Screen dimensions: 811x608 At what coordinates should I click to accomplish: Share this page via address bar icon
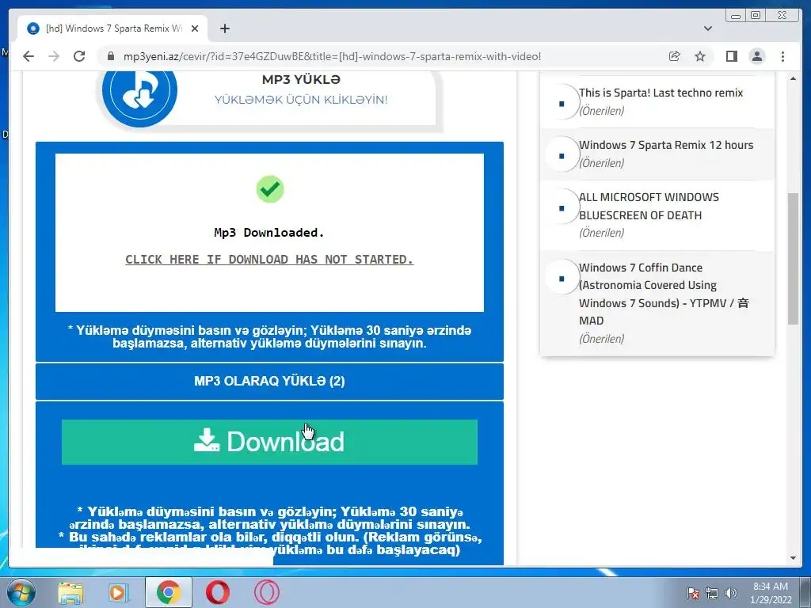pyautogui.click(x=675, y=56)
